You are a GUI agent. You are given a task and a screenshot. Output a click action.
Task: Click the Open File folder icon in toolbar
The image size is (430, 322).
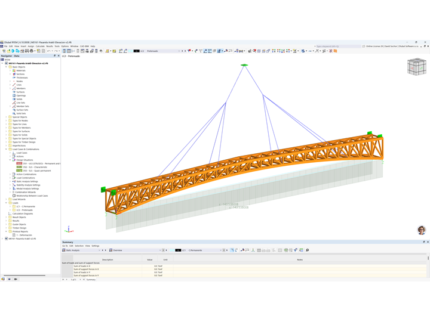coord(8,51)
